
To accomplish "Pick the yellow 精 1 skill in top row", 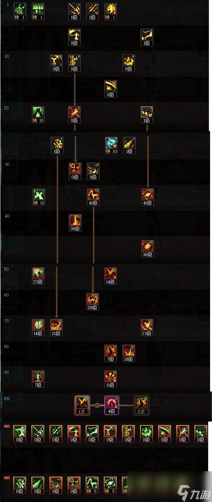I will [111, 12].
